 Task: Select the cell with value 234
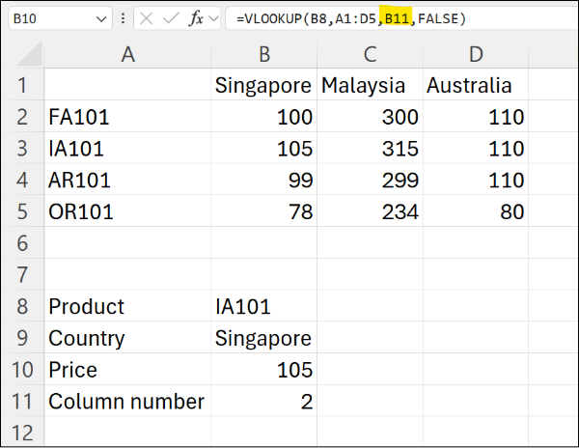tap(370, 212)
